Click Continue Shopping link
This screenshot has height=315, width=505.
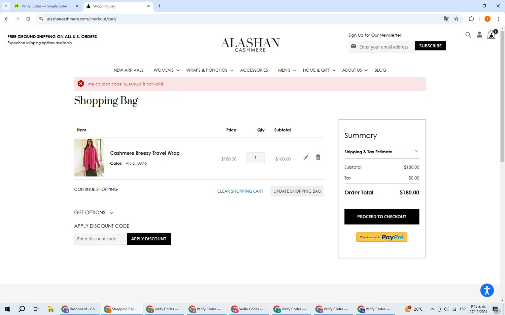(96, 189)
